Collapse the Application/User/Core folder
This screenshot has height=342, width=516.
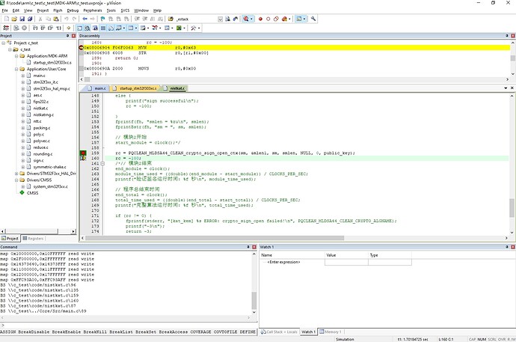coord(16,69)
